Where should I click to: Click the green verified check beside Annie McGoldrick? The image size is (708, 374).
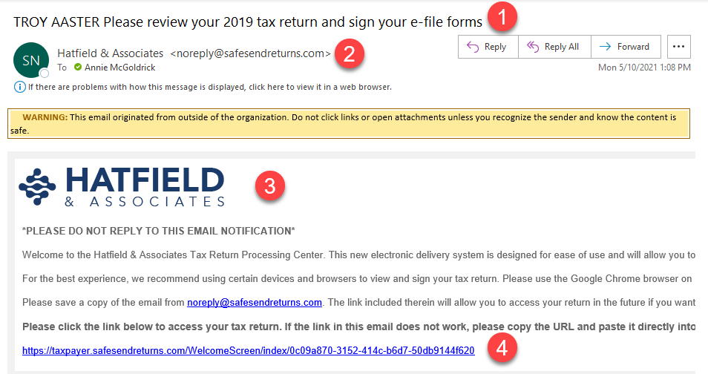coord(78,68)
